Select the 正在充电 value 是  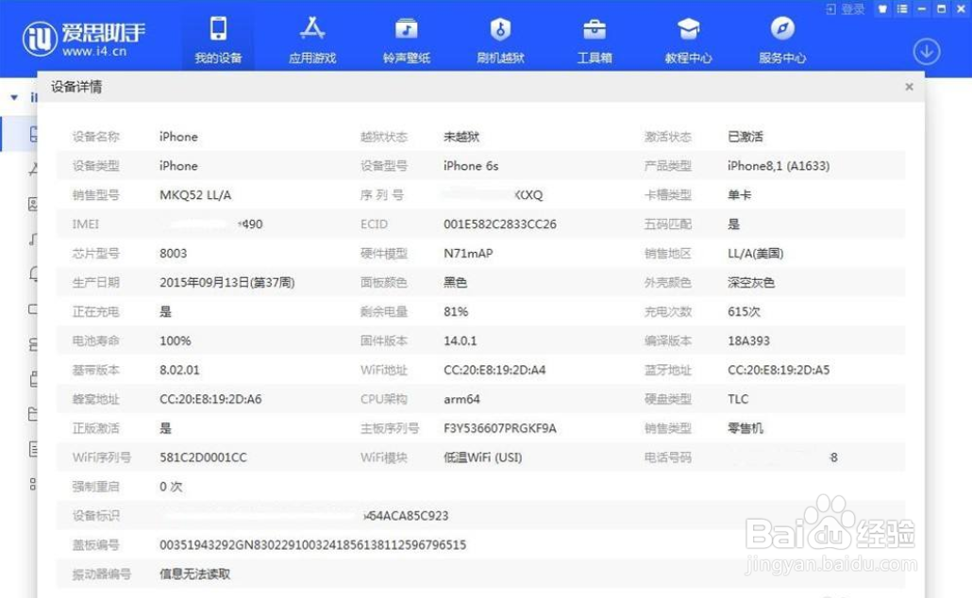click(x=165, y=311)
